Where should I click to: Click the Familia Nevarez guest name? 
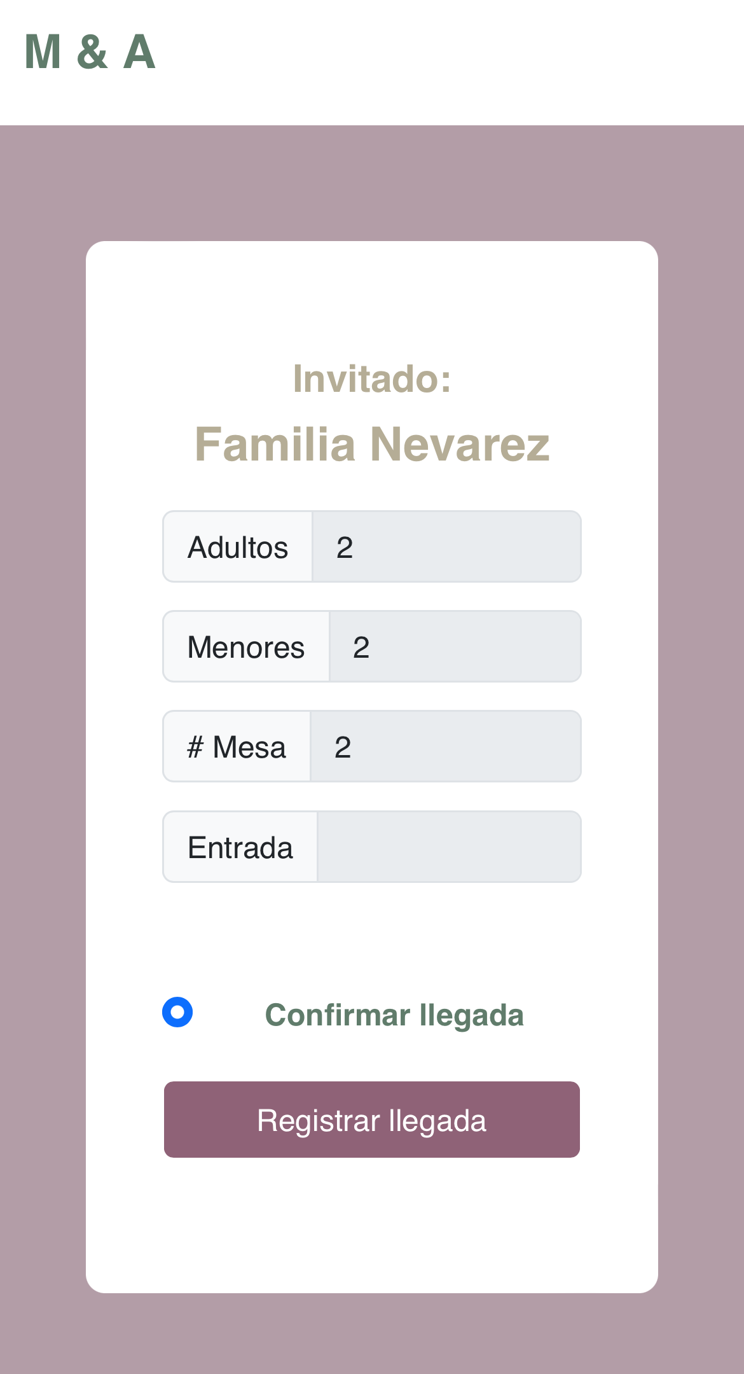click(372, 444)
